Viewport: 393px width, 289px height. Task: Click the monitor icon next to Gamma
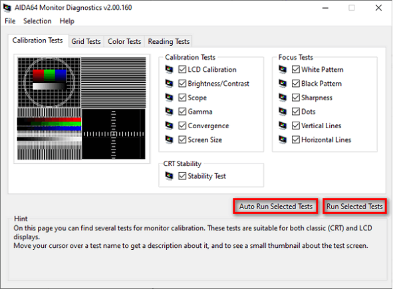[x=169, y=112]
